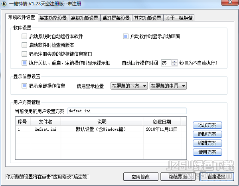This screenshot has width=239, height=186.
Task: Click the 应用修改 button
Action: click(x=141, y=177)
